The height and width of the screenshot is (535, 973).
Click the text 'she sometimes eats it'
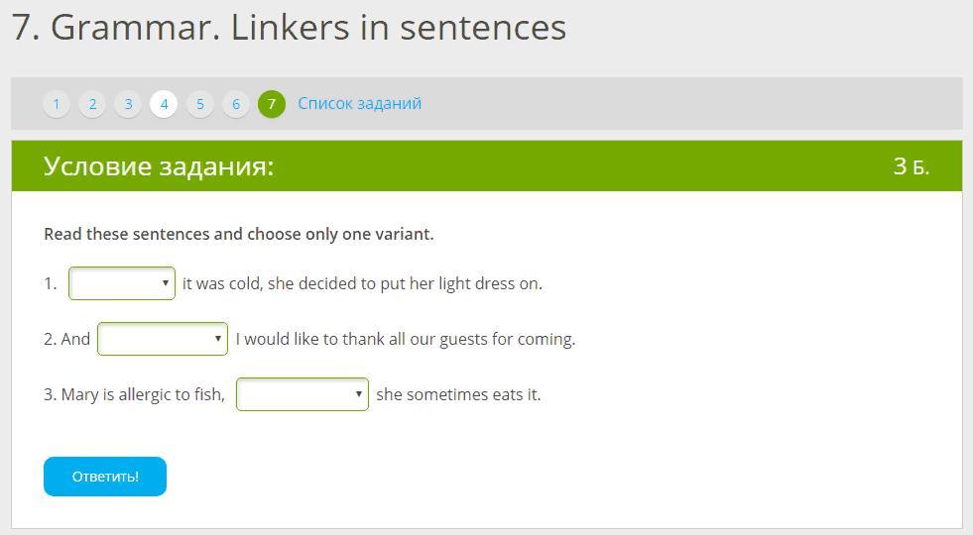(458, 394)
